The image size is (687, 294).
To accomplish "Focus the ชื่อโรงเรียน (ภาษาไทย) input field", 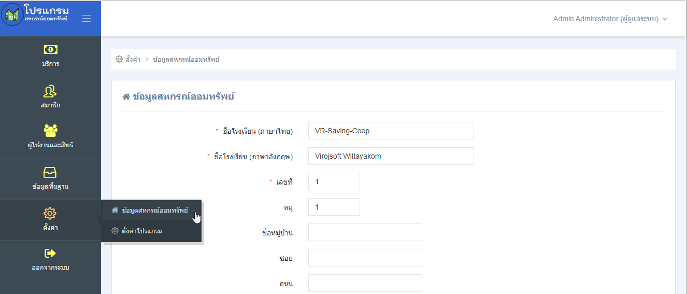I will pyautogui.click(x=391, y=131).
